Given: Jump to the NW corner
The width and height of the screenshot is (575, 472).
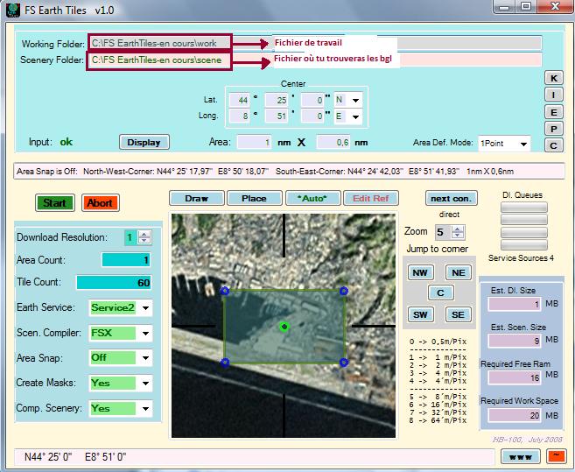Looking at the screenshot, I should [x=420, y=272].
